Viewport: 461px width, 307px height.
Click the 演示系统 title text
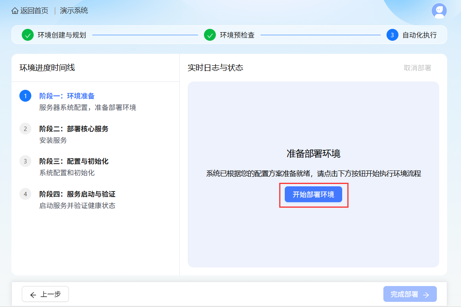(x=74, y=11)
